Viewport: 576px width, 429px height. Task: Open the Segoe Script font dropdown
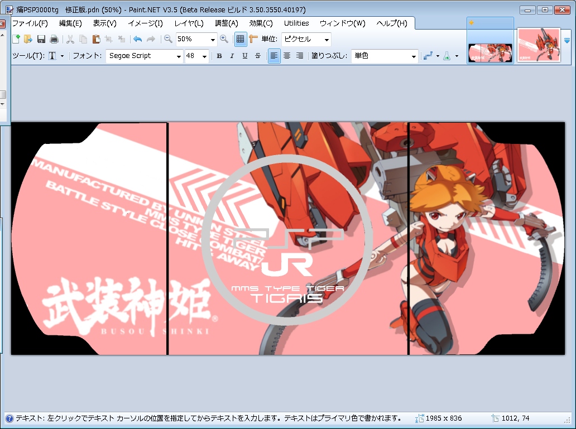(x=179, y=56)
